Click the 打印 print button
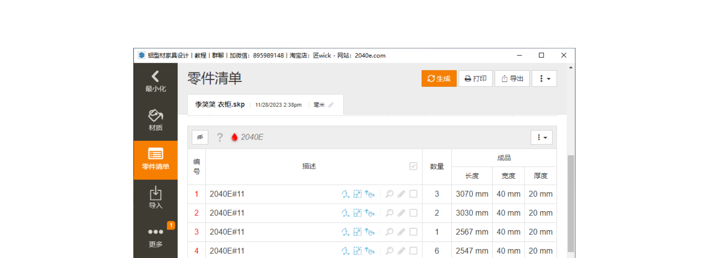Screen dimensions: 708x258 (475, 79)
